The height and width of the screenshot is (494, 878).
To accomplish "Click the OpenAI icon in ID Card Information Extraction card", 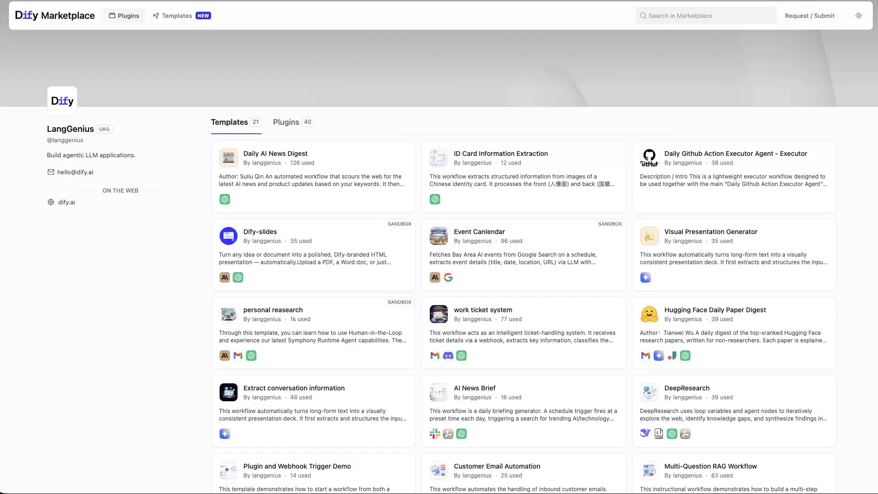I will click(435, 199).
